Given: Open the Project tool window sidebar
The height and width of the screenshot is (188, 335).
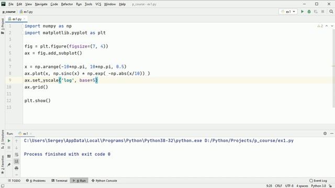Looking at the screenshot, I should 3,26.
